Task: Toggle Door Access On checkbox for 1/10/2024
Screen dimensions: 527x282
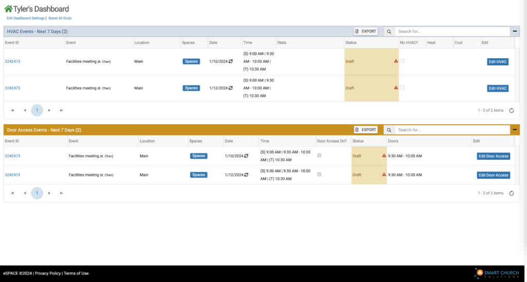Action: (319, 155)
